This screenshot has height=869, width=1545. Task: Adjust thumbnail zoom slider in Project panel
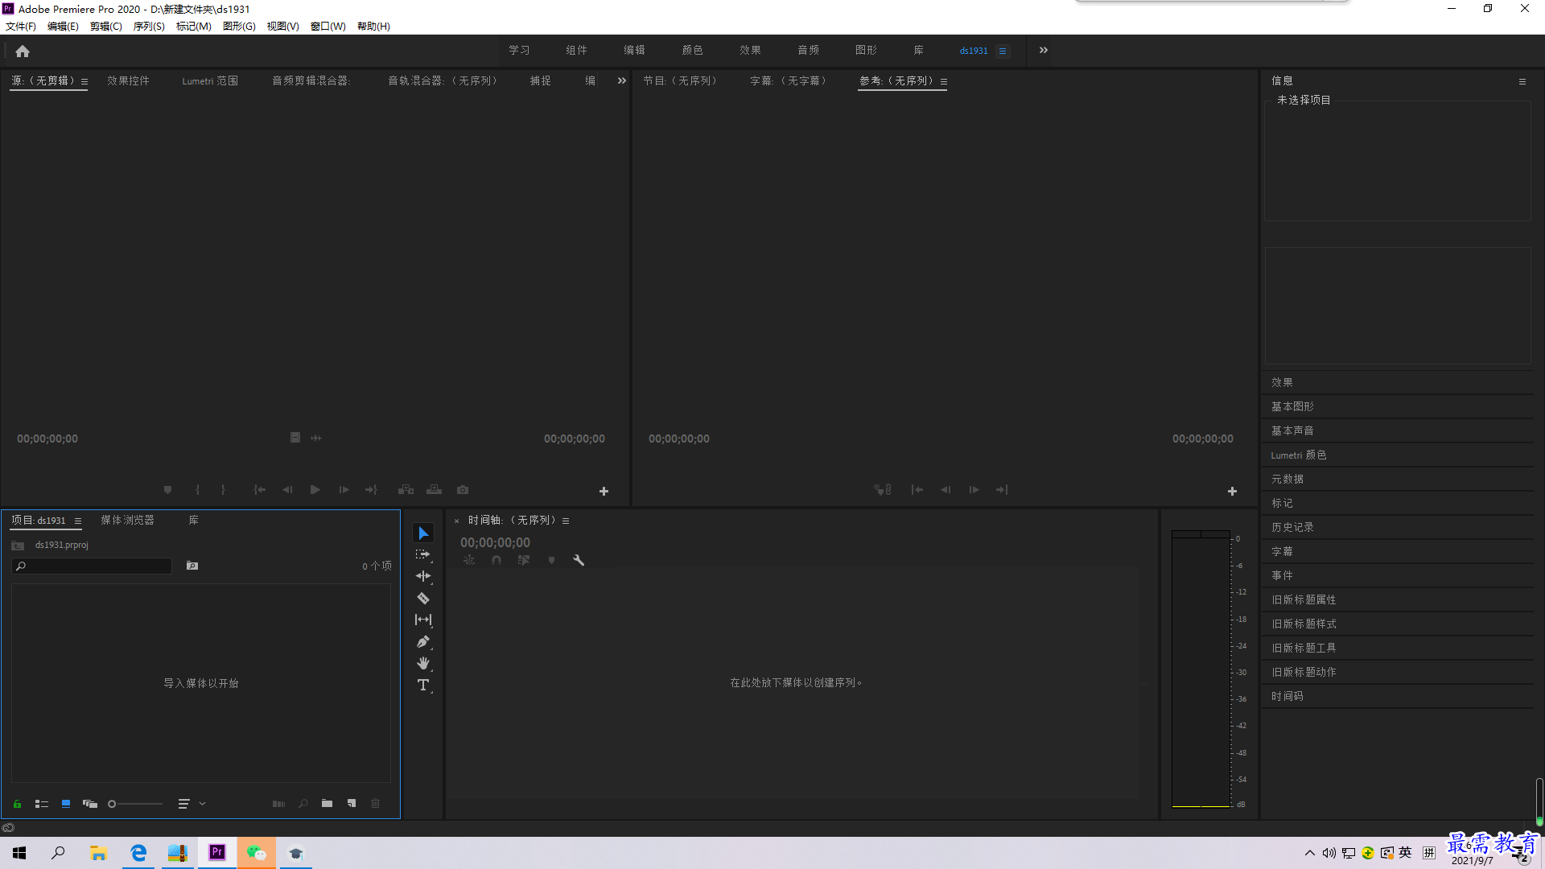[136, 804]
